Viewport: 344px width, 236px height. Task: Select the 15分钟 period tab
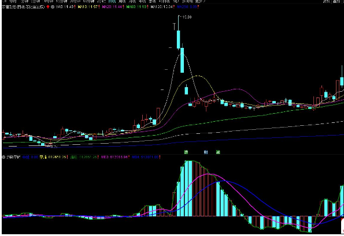pyautogui.click(x=62, y=1)
